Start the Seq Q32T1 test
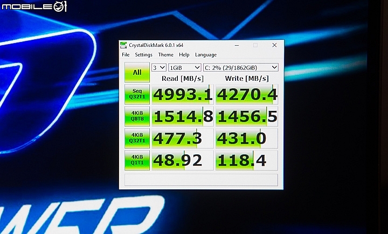Screen dimensions: 388x234 click(x=137, y=94)
